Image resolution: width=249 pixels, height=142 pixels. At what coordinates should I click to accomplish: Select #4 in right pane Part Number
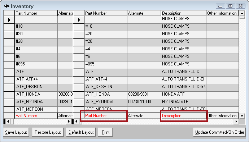[x=106, y=50]
